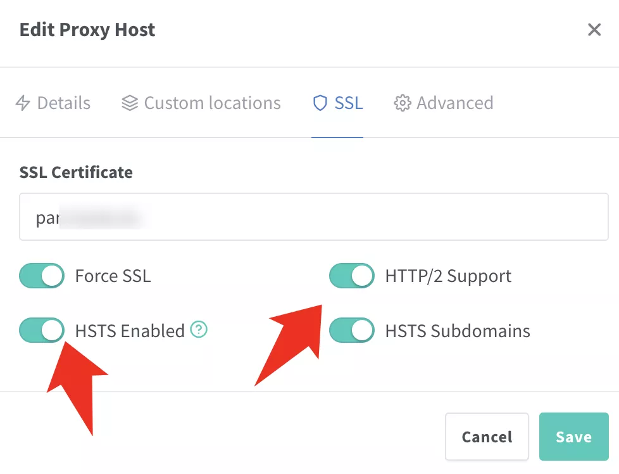Toggle the HSTS Enabled switch
This screenshot has height=474, width=619.
42,330
